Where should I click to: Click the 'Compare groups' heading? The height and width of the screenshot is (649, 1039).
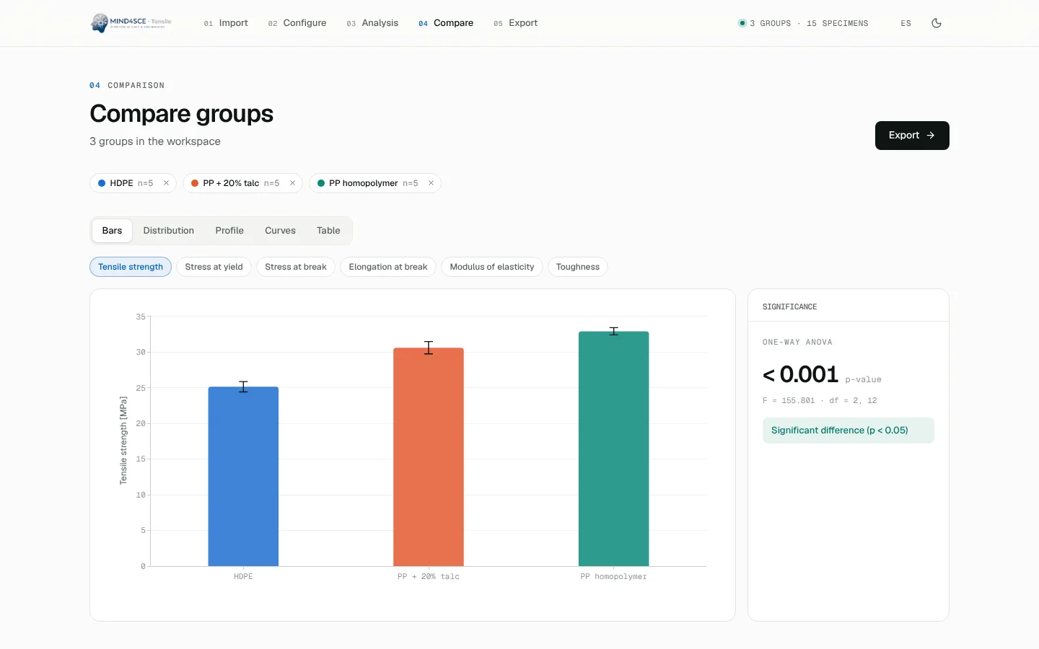pyautogui.click(x=182, y=114)
